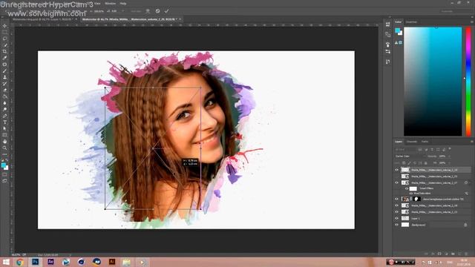Open the Help menu
475x267 pixels.
[122, 3]
